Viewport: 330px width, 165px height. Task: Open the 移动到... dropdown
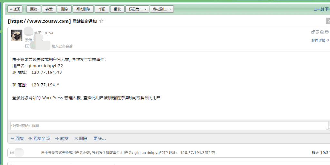(162, 9)
